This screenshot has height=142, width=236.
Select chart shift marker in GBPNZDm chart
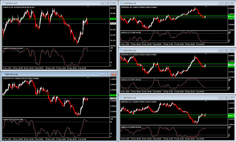pyautogui.click(x=206, y=101)
